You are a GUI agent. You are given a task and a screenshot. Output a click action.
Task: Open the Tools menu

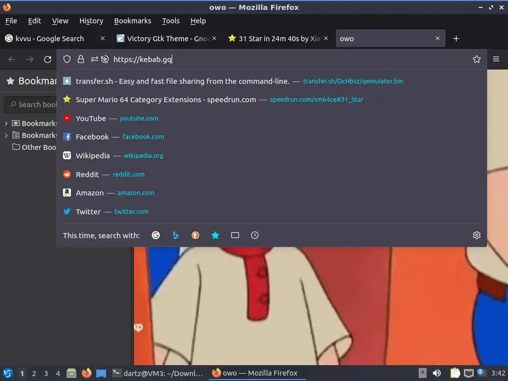click(x=171, y=21)
